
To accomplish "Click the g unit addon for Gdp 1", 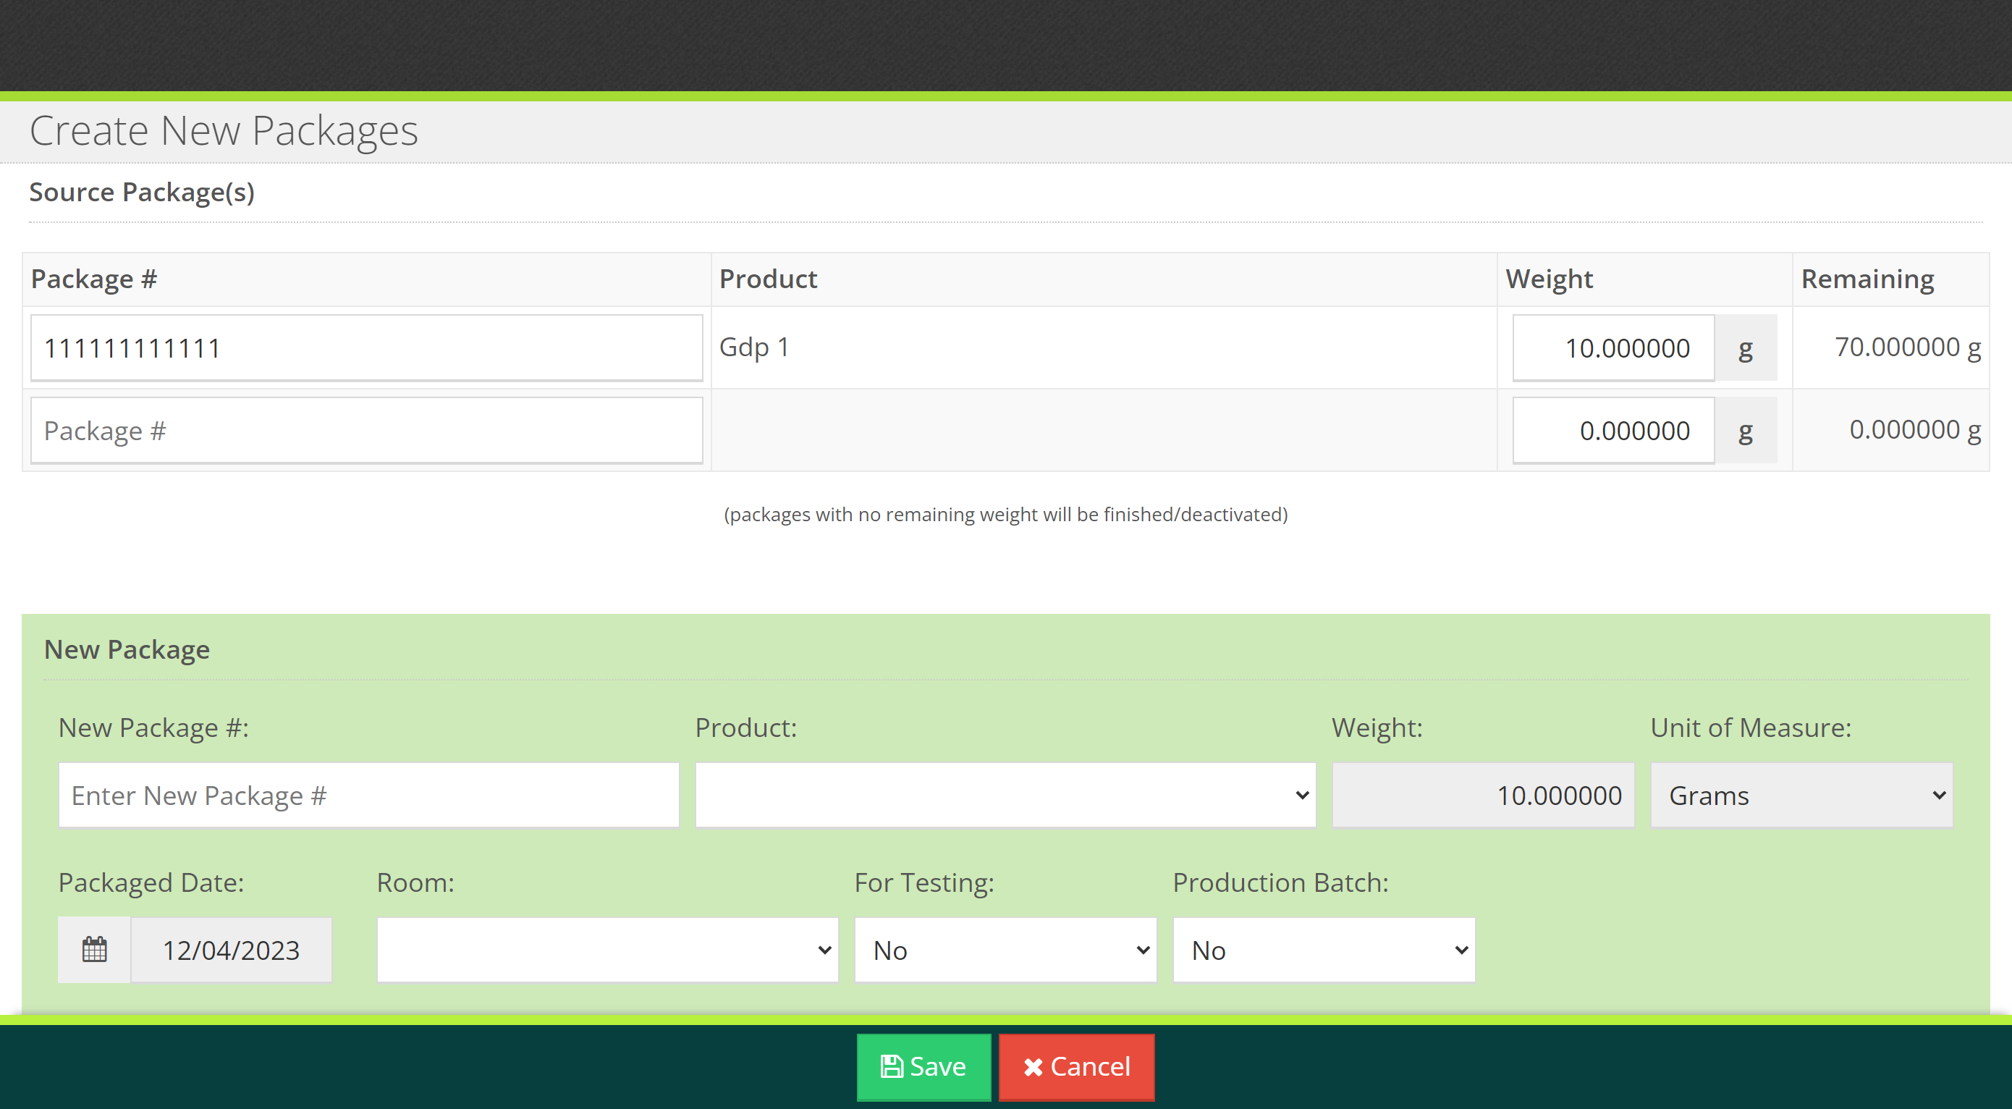I will (1746, 347).
